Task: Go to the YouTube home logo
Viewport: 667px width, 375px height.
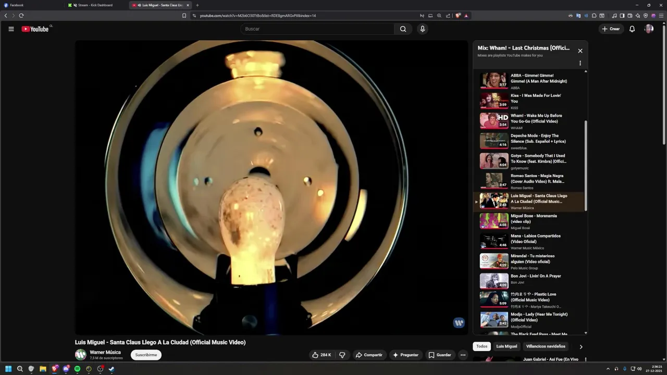Action: (35, 29)
